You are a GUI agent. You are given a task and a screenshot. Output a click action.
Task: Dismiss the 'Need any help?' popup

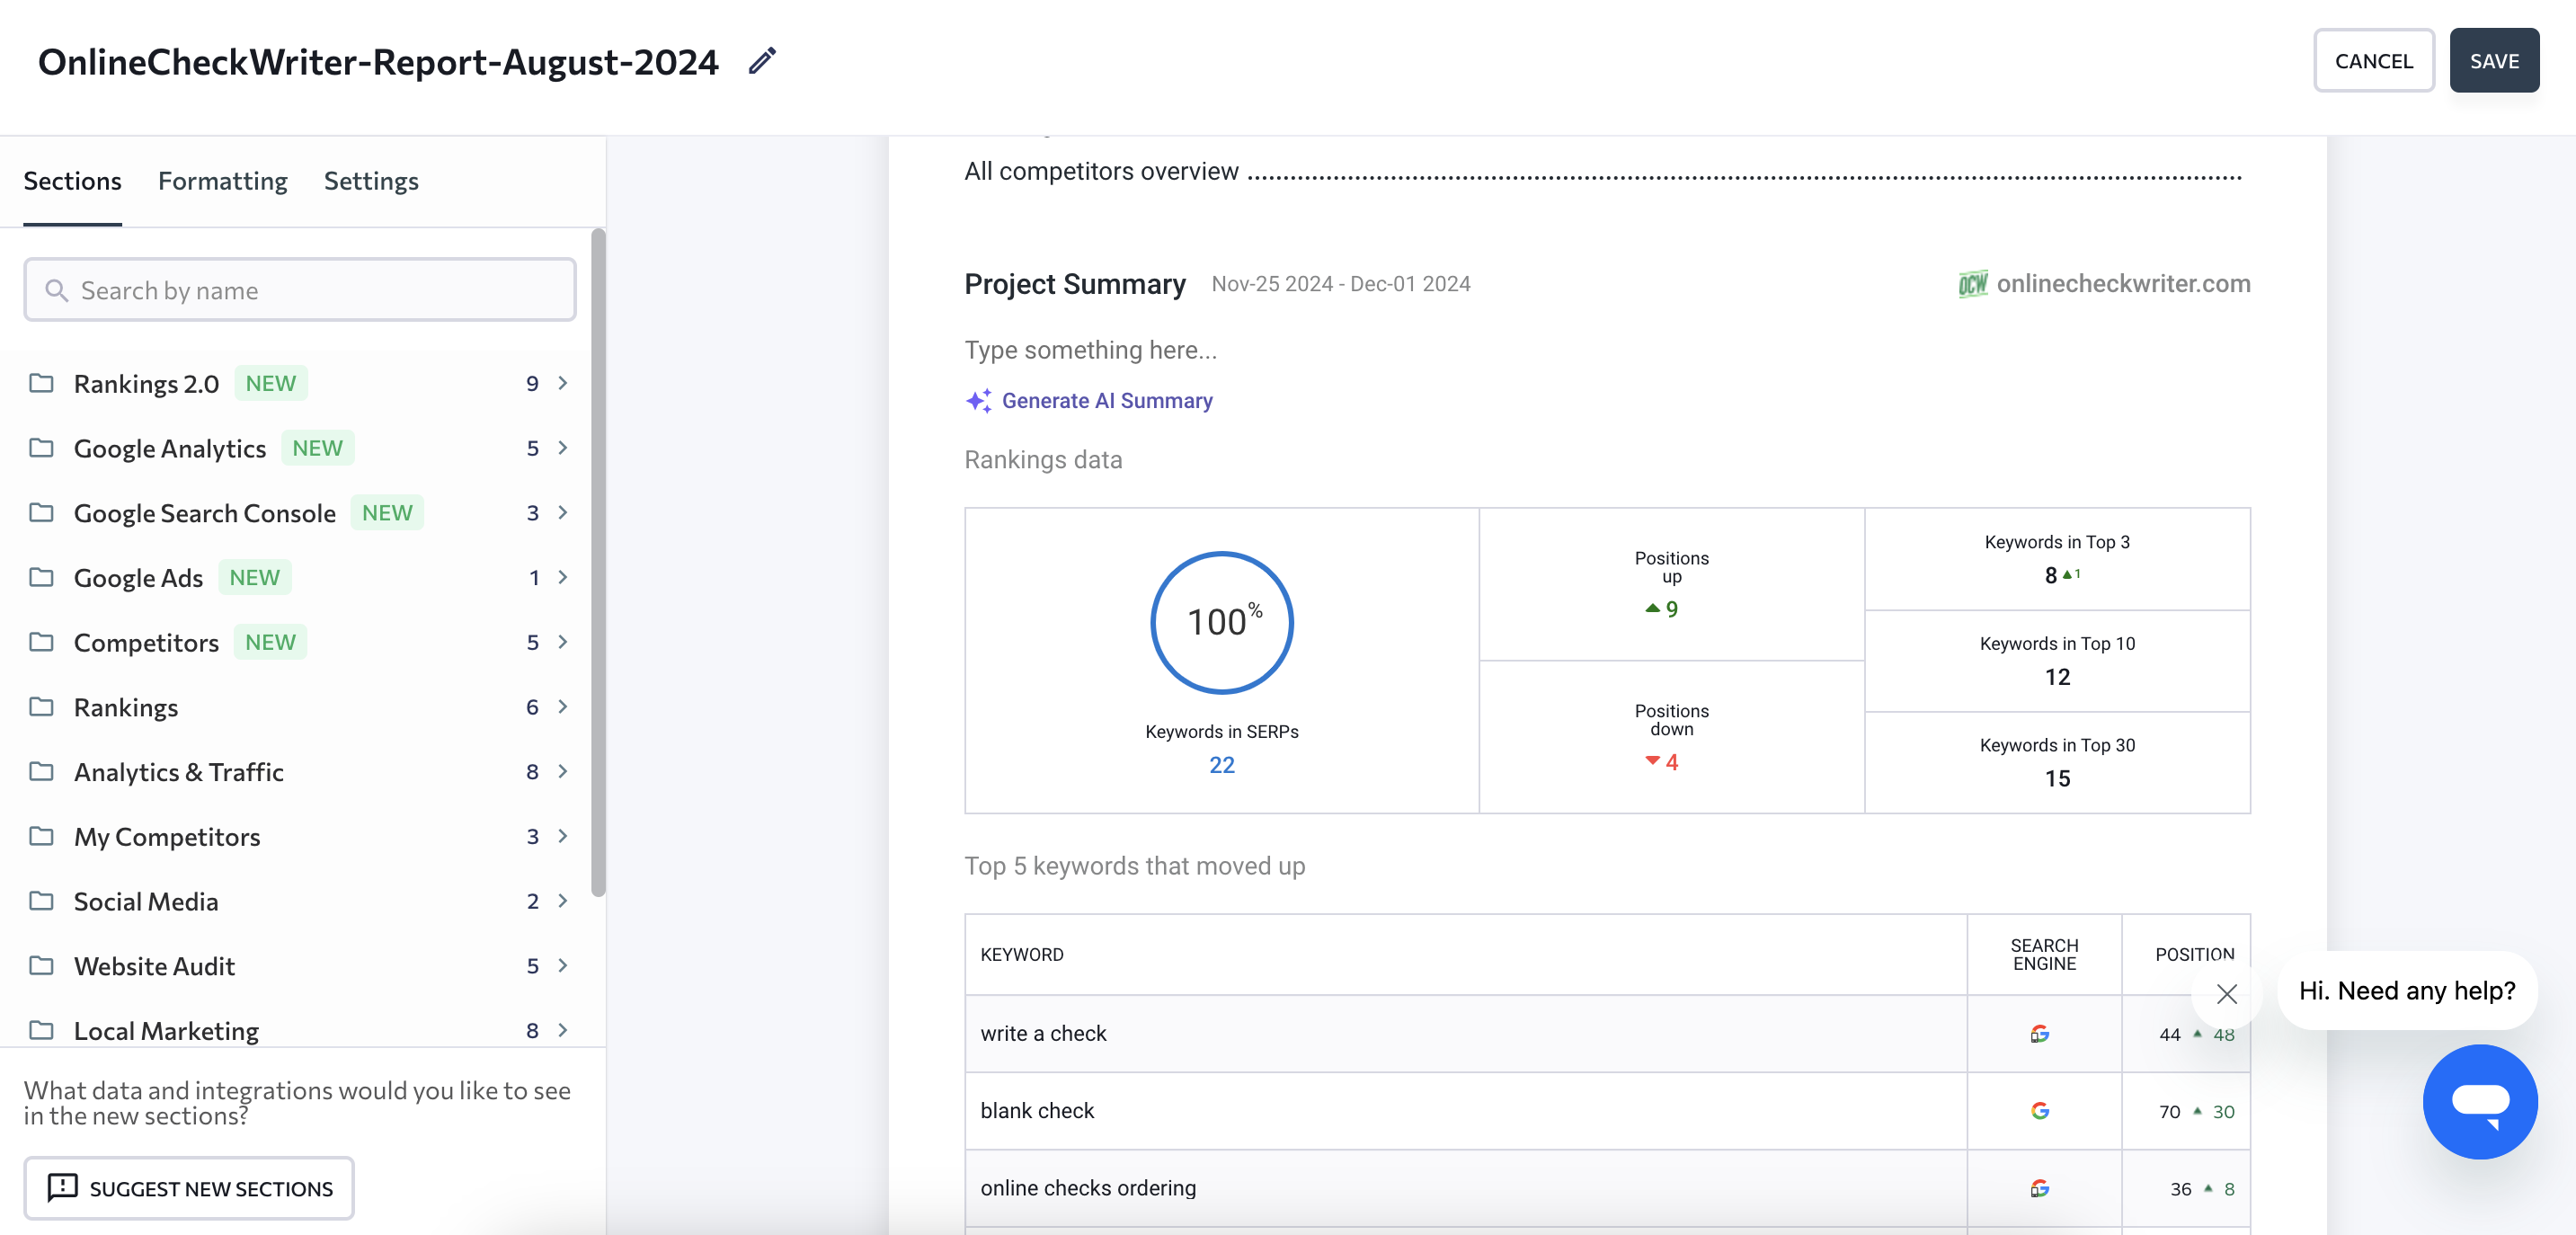coord(2226,993)
